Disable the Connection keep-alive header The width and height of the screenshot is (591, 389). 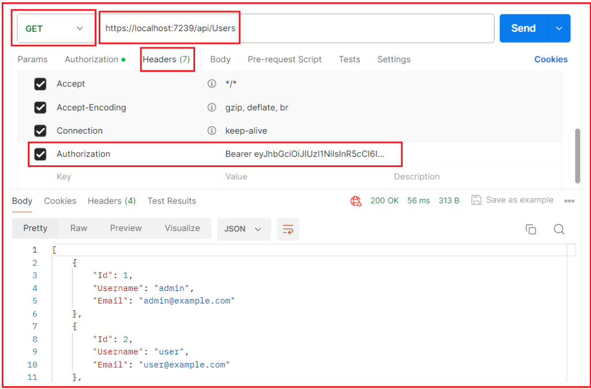(x=40, y=131)
